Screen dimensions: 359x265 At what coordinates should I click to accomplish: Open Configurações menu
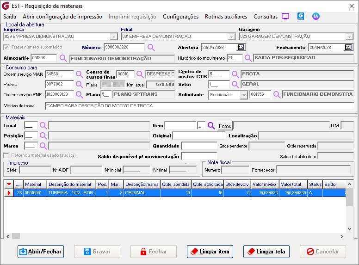coord(180,17)
